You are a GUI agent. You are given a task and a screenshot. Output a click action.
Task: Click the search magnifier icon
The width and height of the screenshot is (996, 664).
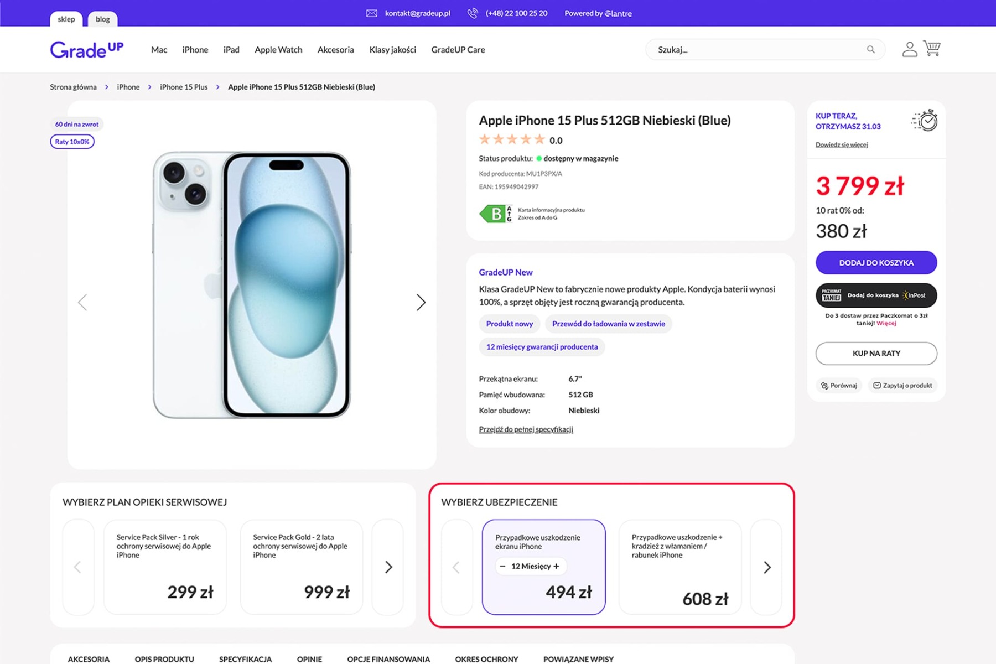871,50
